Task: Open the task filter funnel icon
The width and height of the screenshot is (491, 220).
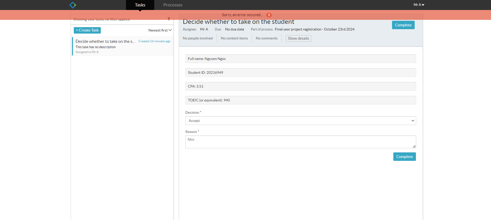Action: tap(169, 19)
